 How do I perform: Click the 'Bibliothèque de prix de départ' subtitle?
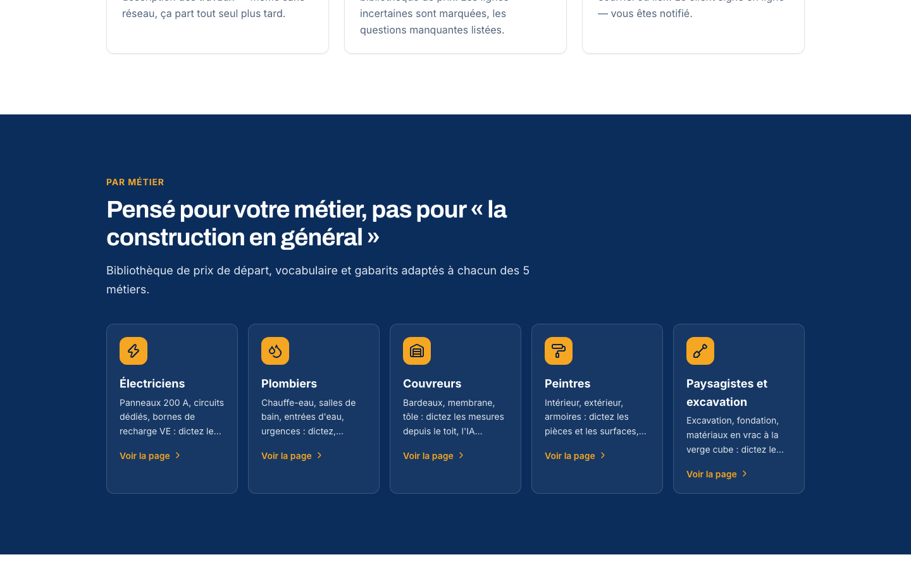click(x=318, y=279)
